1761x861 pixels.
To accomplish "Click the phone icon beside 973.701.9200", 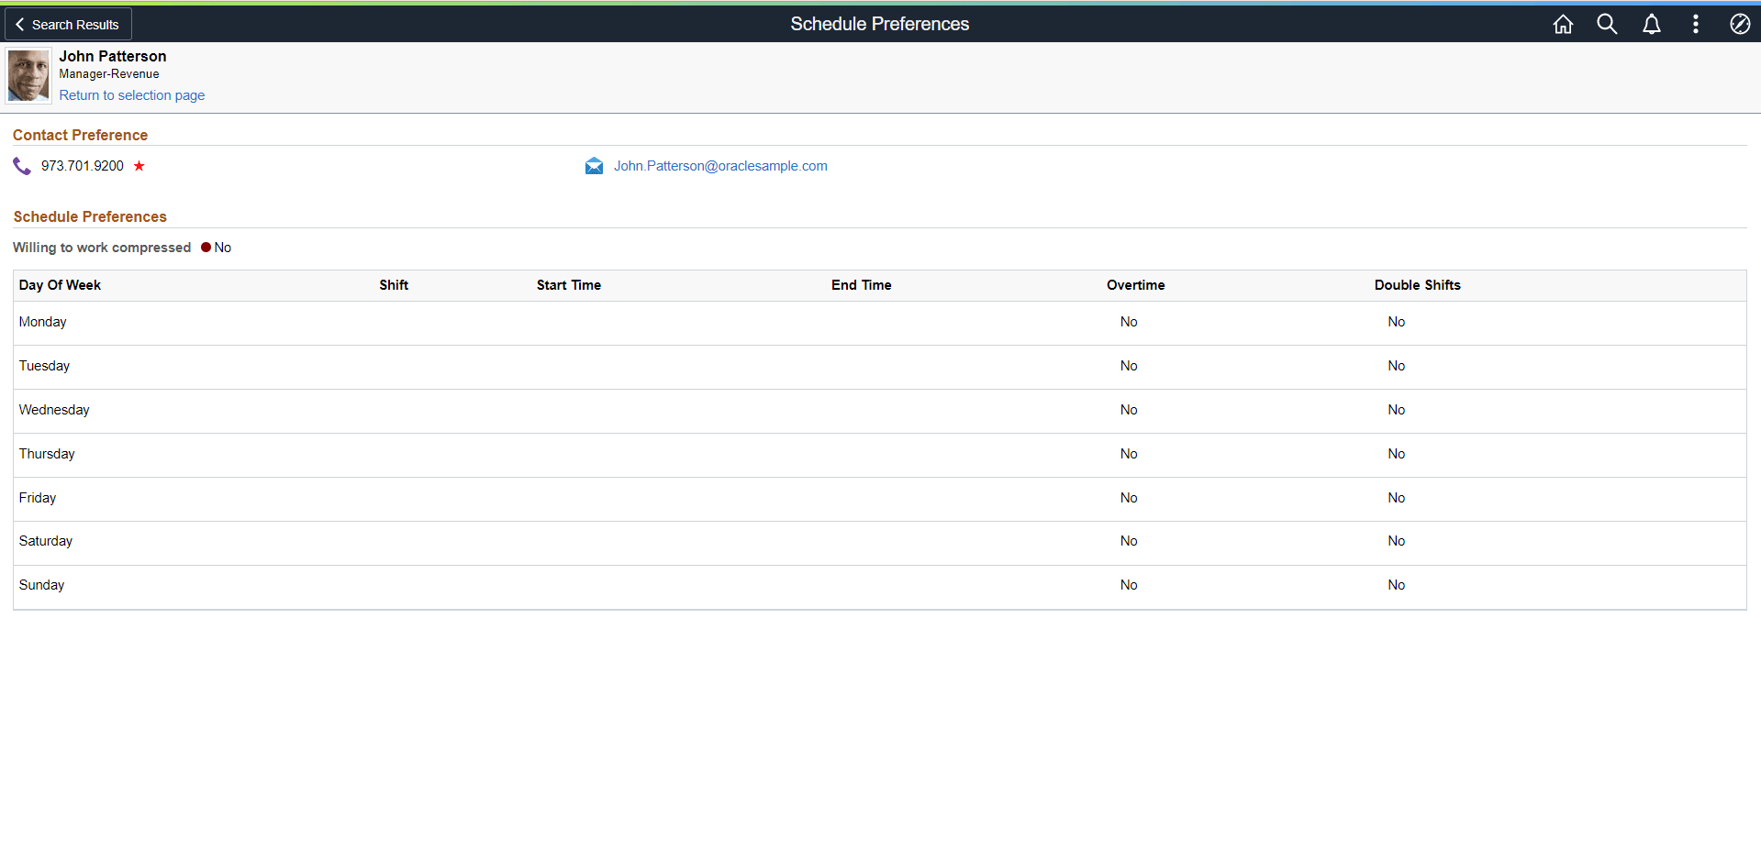I will point(21,166).
